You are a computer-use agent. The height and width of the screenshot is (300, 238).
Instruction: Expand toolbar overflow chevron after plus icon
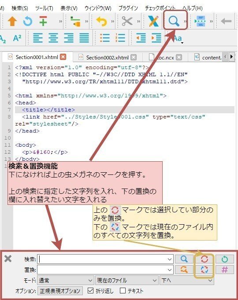60,21
